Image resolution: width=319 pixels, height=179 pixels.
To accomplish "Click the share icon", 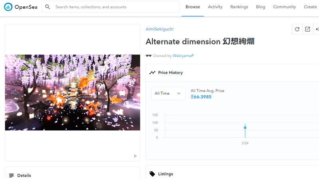I will tap(317, 29).
